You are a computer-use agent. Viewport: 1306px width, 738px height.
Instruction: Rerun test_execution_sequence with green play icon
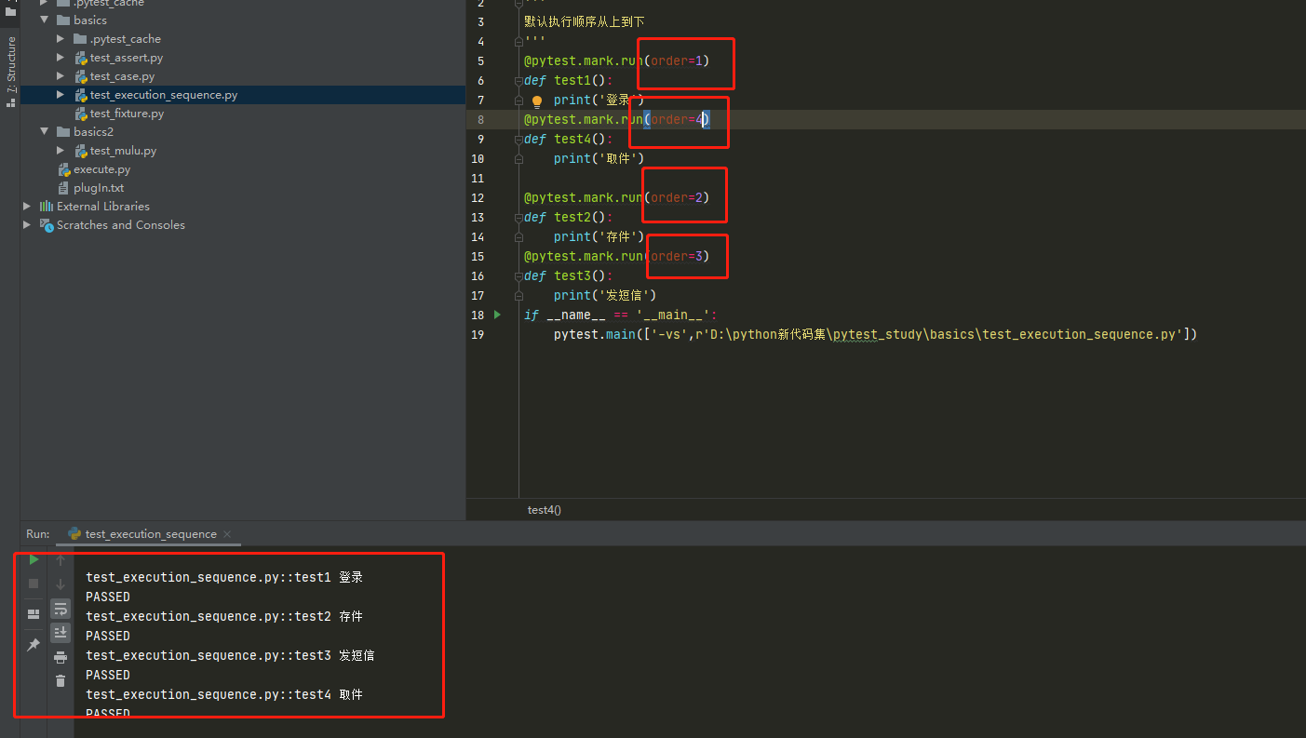[x=34, y=559]
